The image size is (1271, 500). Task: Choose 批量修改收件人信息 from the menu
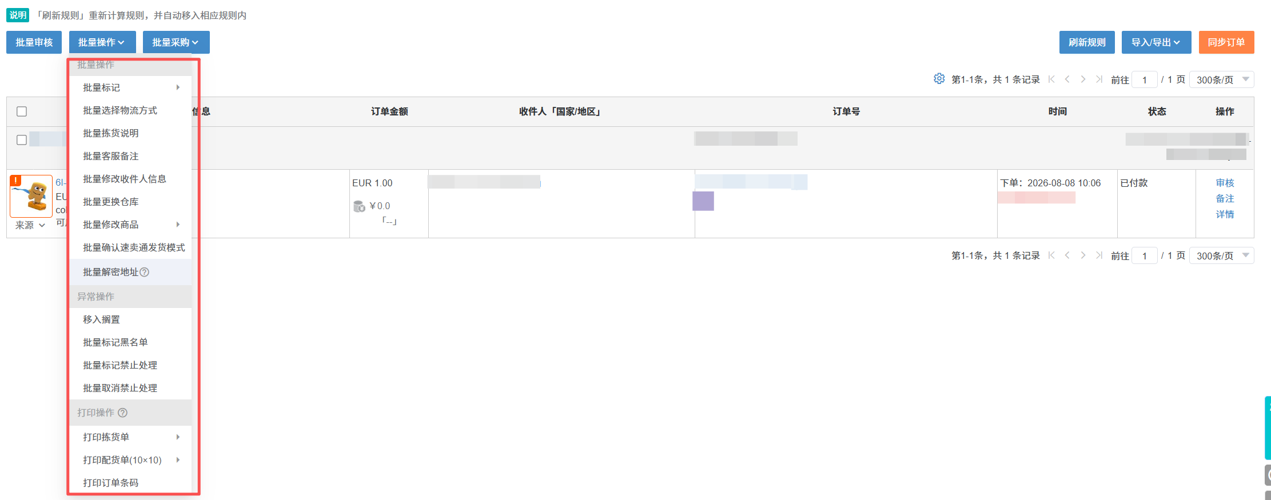(130, 179)
